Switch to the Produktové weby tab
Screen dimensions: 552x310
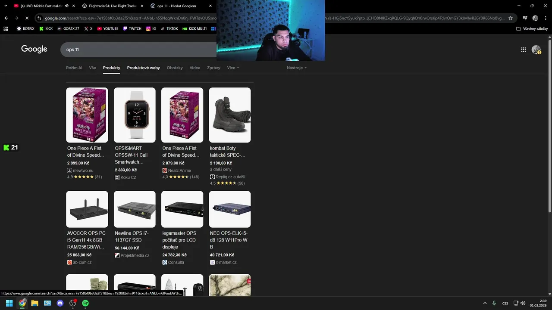(x=144, y=68)
